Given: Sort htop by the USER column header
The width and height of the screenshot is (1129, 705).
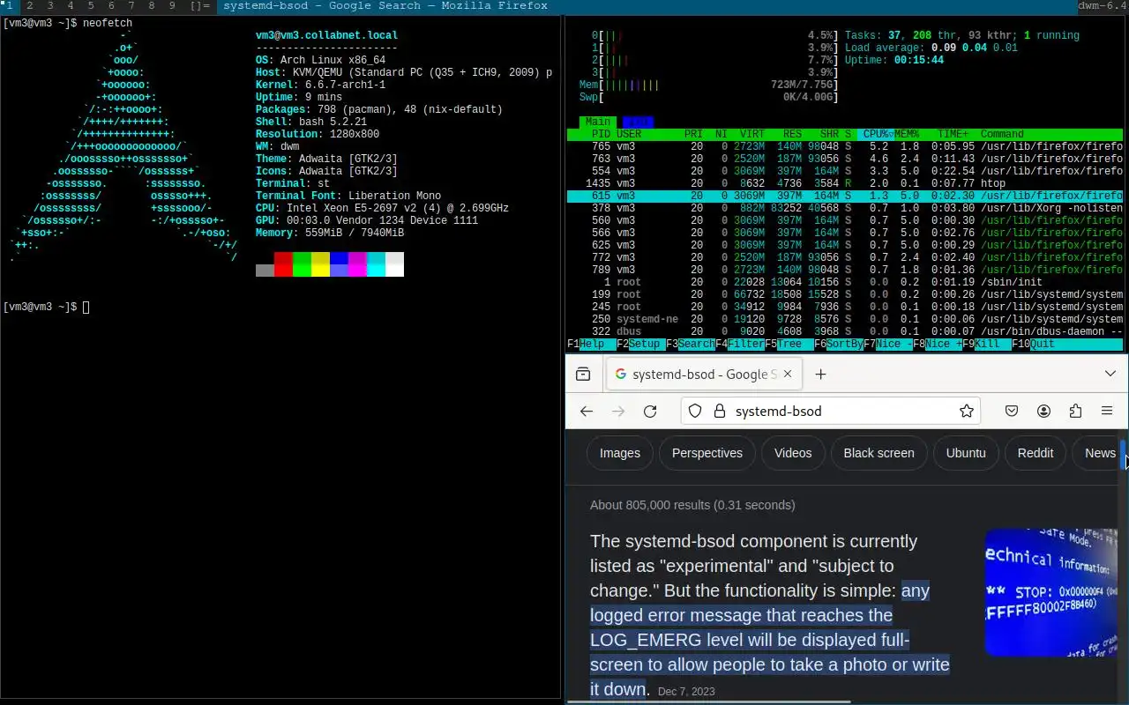Looking at the screenshot, I should click(629, 134).
